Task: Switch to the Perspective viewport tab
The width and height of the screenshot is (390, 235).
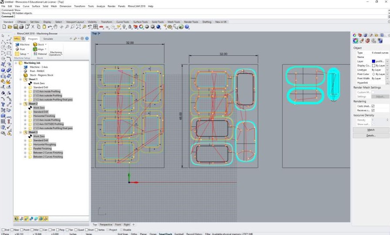Action: (106, 225)
